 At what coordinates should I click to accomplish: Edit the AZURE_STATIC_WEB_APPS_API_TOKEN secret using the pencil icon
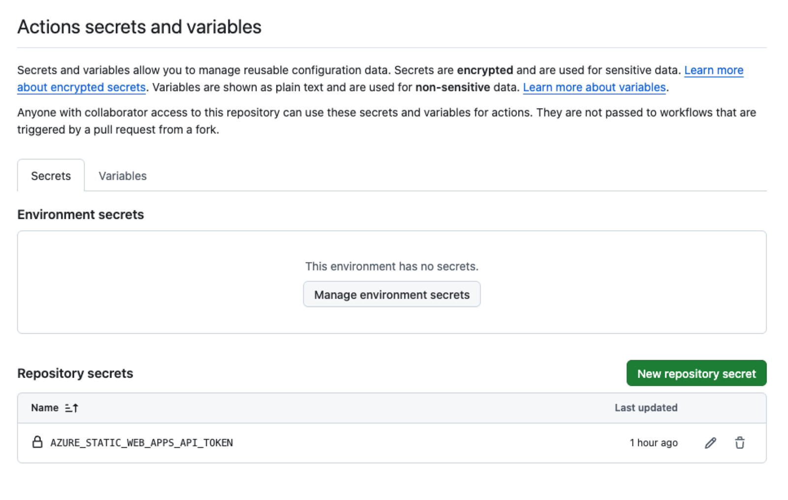pyautogui.click(x=710, y=442)
